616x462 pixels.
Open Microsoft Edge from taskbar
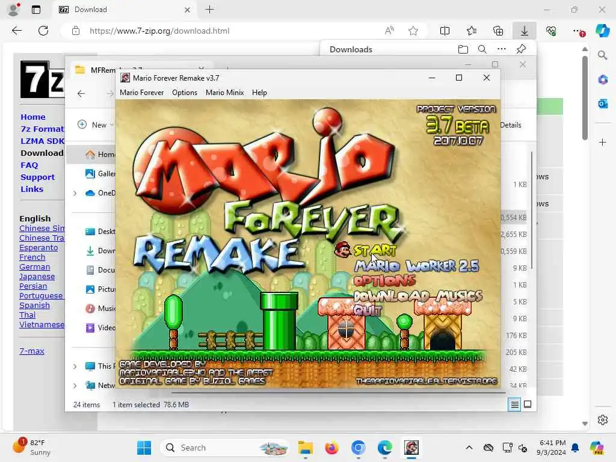coord(384,448)
